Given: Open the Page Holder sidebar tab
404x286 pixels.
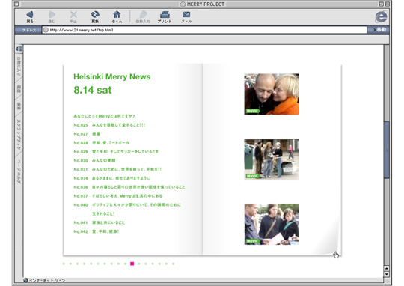Looking at the screenshot, I should pyautogui.click(x=19, y=171).
